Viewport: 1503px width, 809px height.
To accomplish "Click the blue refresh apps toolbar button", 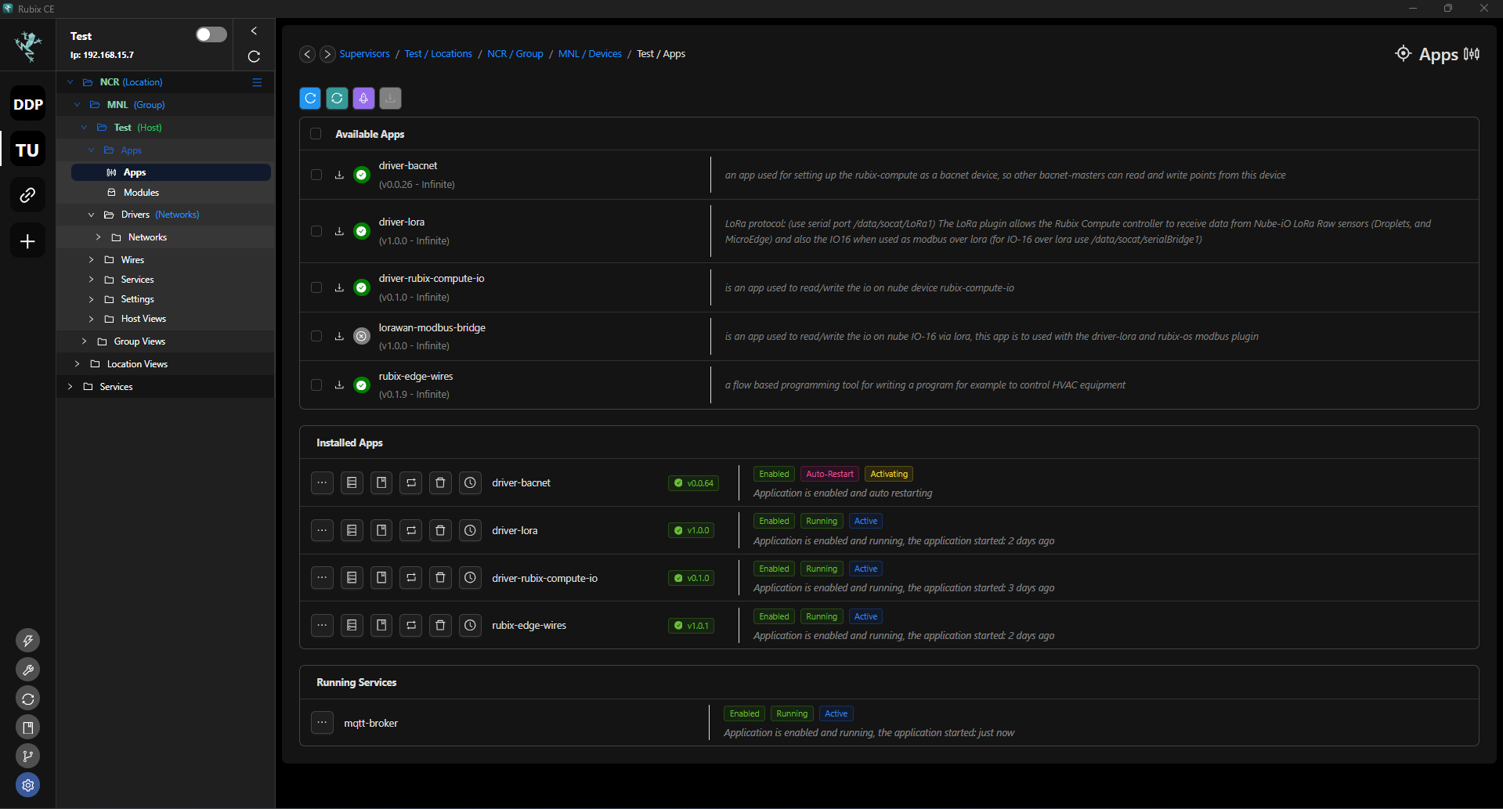I will click(311, 98).
